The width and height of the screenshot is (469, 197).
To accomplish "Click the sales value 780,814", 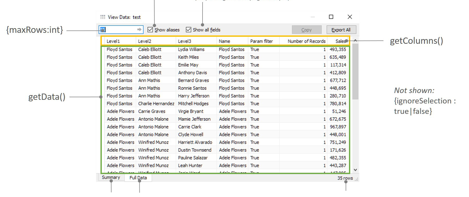I will 338,104.
